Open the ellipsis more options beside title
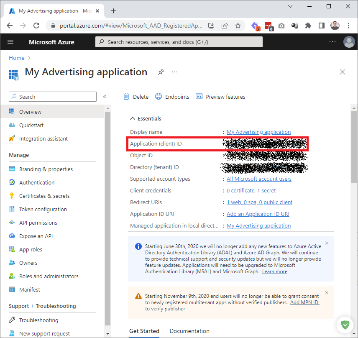This screenshot has height=338, width=358. 174,72
